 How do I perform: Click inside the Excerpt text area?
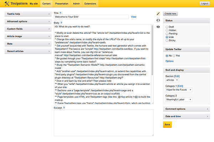[103, 122]
